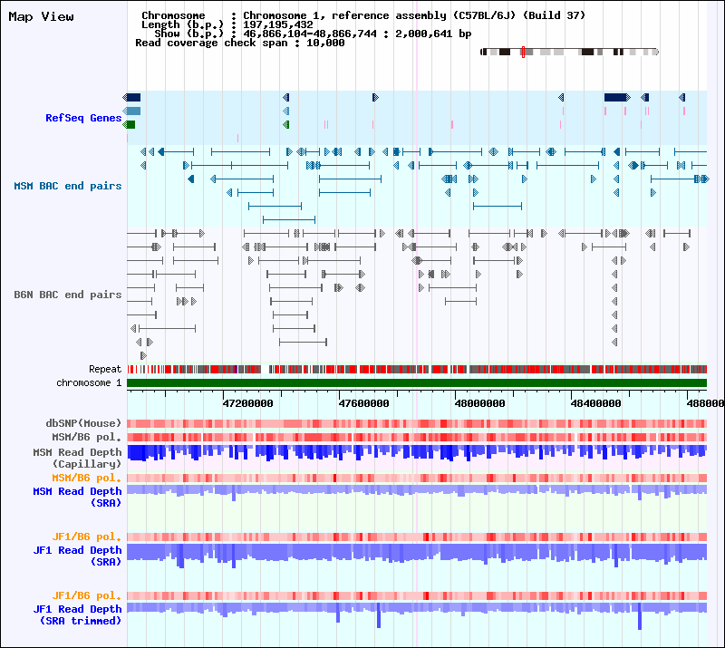Open the JF1 Read Depth (SRA) label above the trimmed track
Screen dimensions: 725x648
point(77,556)
